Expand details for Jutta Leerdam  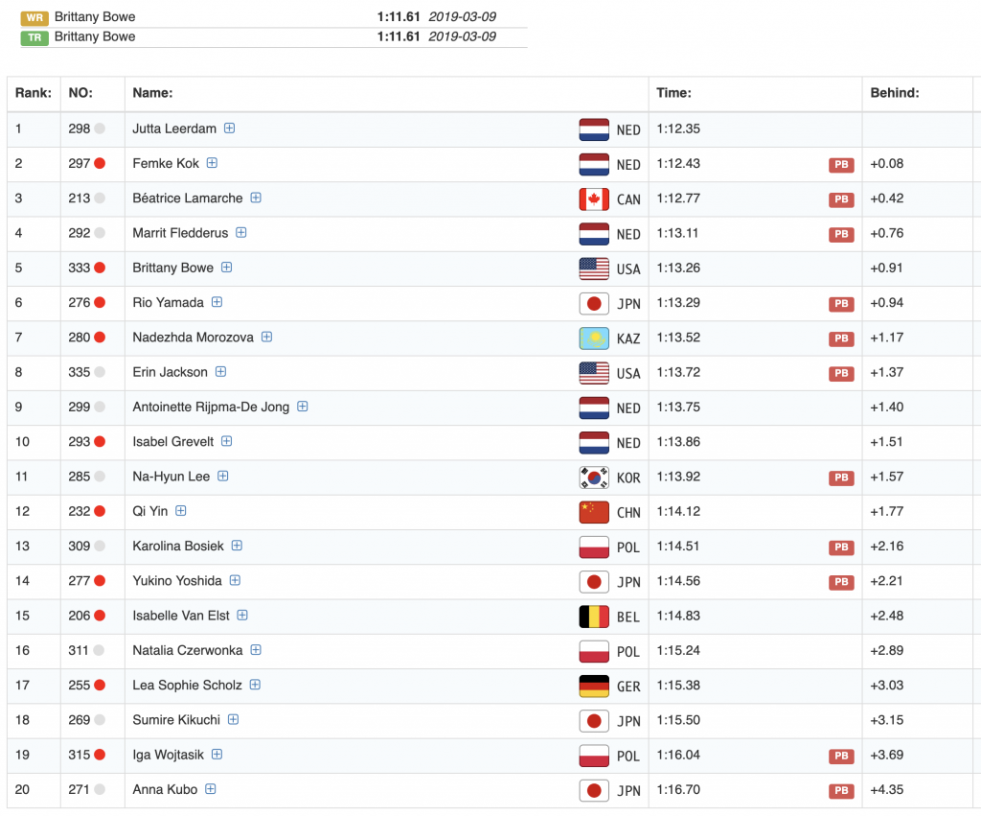pos(230,128)
